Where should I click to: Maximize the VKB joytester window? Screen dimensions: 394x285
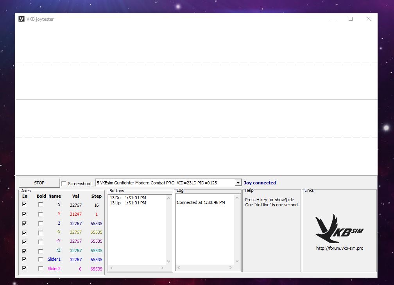coord(351,19)
